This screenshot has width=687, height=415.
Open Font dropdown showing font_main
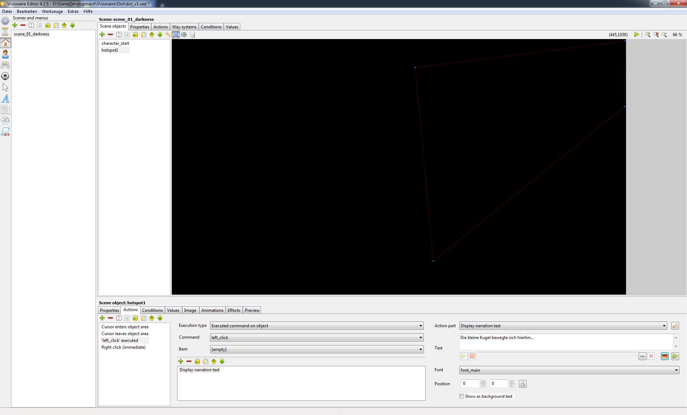coord(569,370)
